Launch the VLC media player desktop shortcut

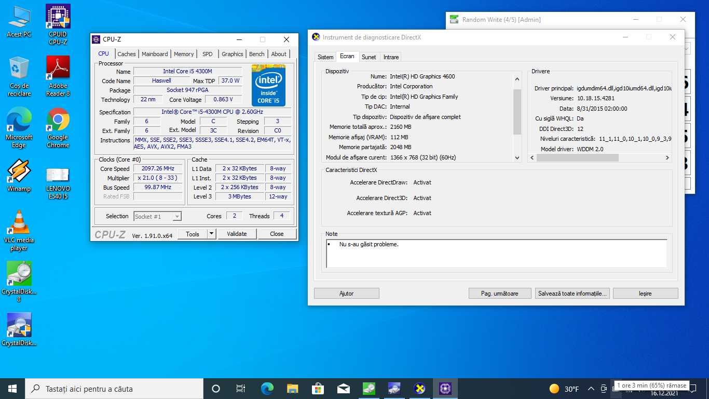click(x=19, y=231)
